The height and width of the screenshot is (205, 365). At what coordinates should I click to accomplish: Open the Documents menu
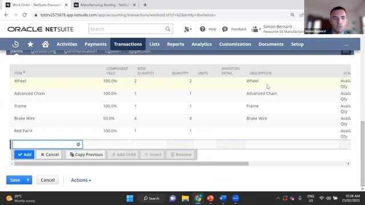[x=271, y=44]
